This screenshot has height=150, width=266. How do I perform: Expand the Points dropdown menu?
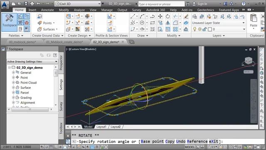click(54, 23)
